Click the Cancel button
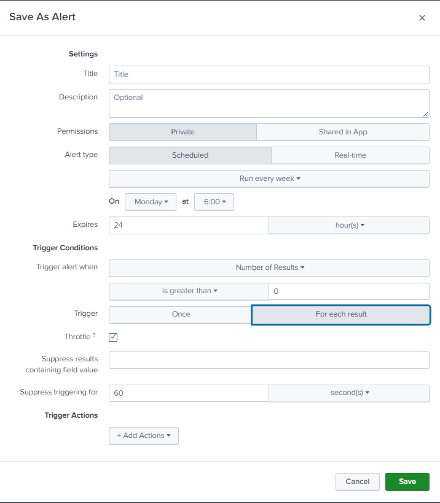 [358, 482]
